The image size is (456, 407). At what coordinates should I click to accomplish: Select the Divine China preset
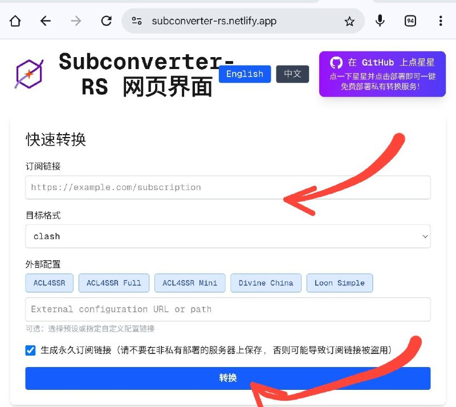pyautogui.click(x=266, y=283)
